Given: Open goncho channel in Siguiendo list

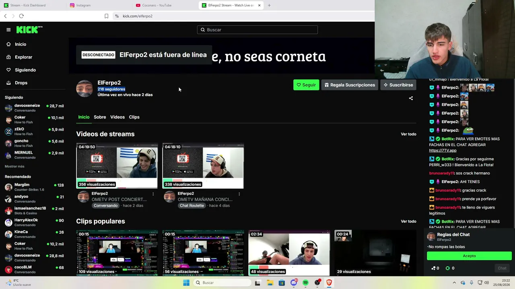Looking at the screenshot, I should [x=34, y=143].
